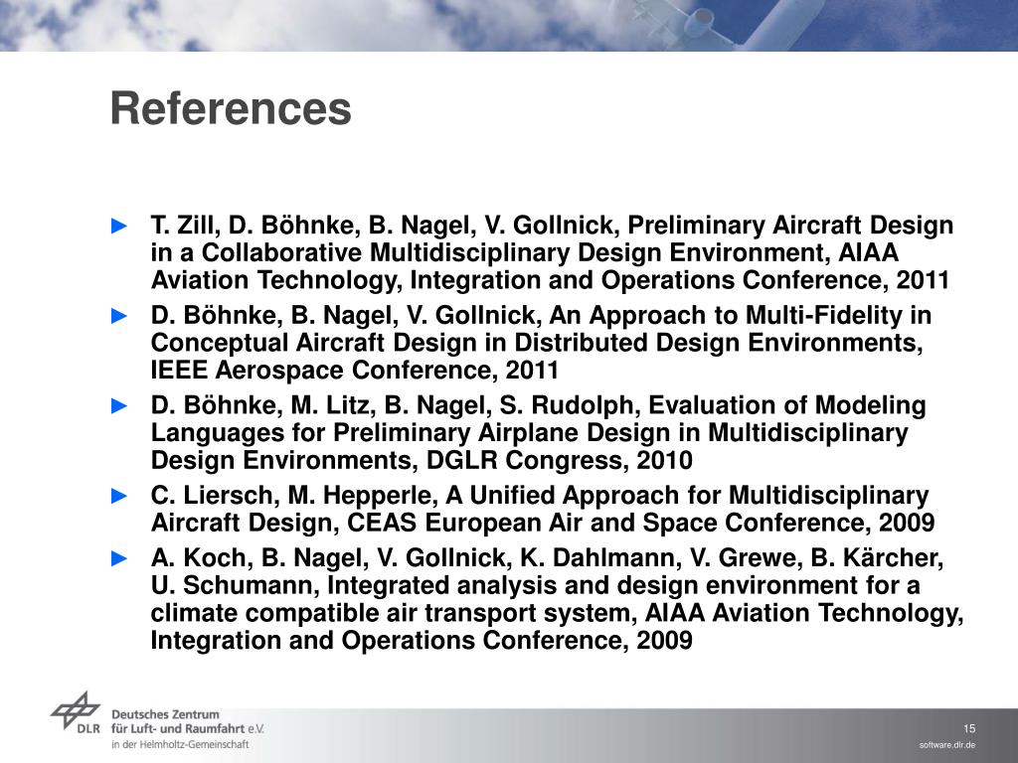Select the line starting 'Languages for Preliminary Airplane Design'
Viewport: 1018px width, 763px height.
(x=529, y=433)
